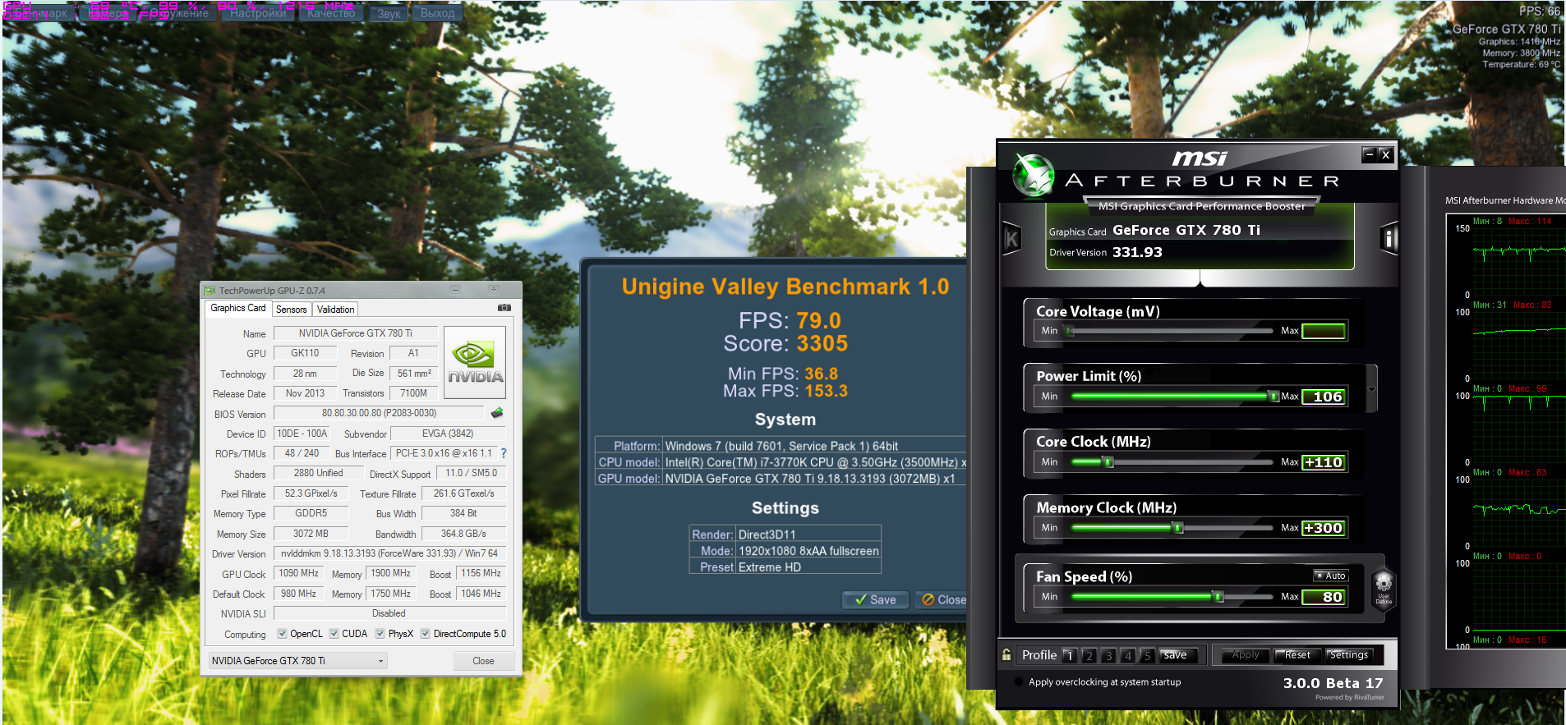This screenshot has height=725, width=1566.
Task: Toggle the PhysX checkbox in GPU-Z
Action: click(x=380, y=634)
